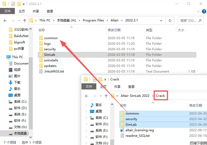Select SimLab folder icon in 2022.3.1 window

click(41, 55)
